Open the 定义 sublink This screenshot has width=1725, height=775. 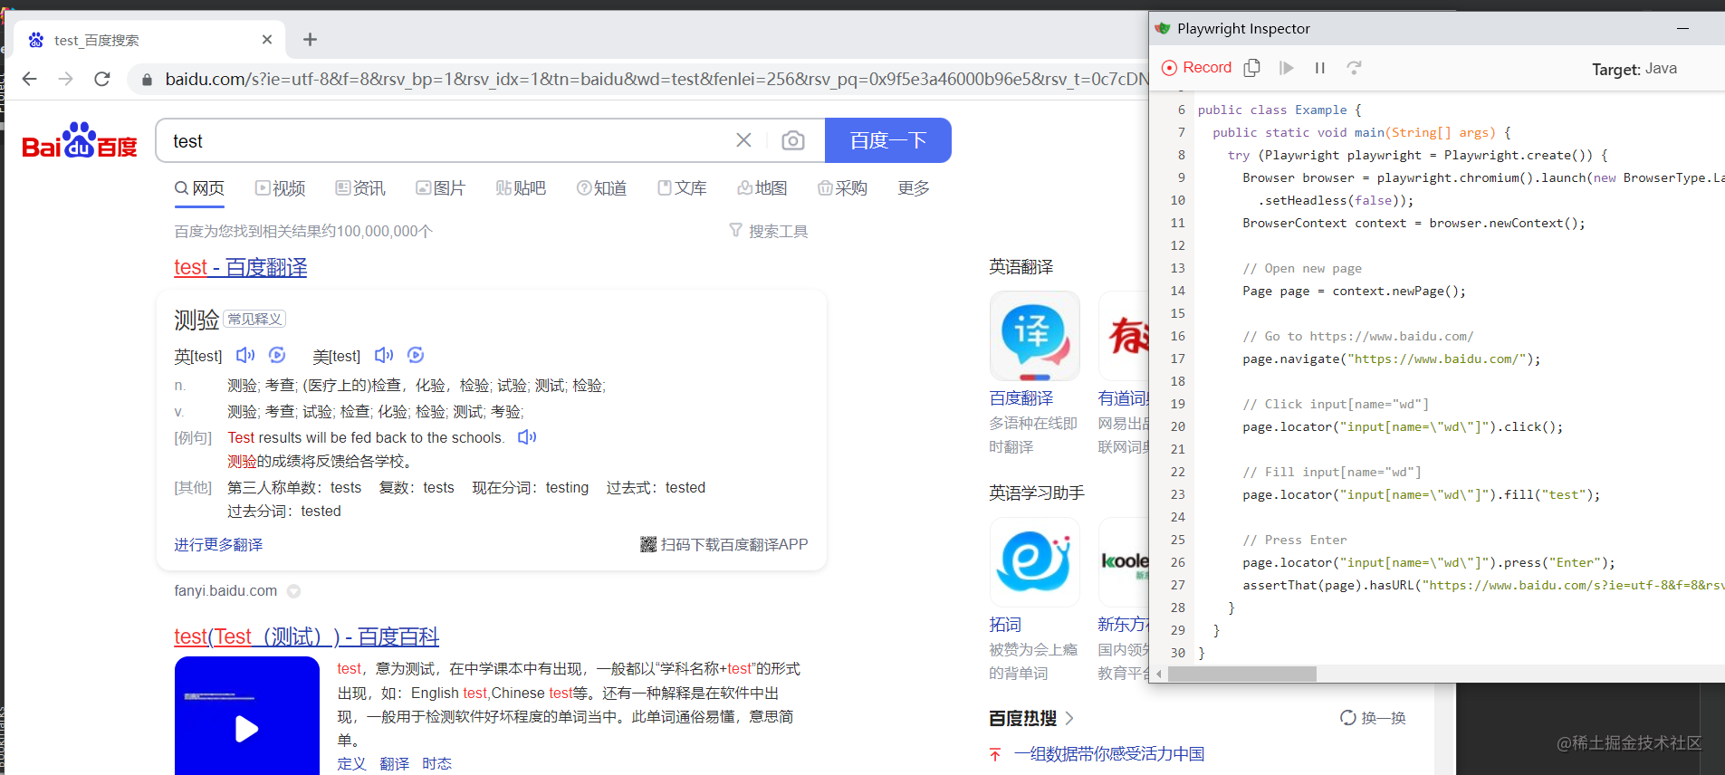[351, 763]
